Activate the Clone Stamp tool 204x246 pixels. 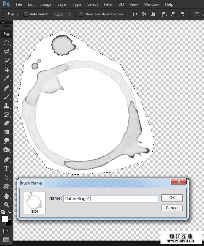(6, 106)
